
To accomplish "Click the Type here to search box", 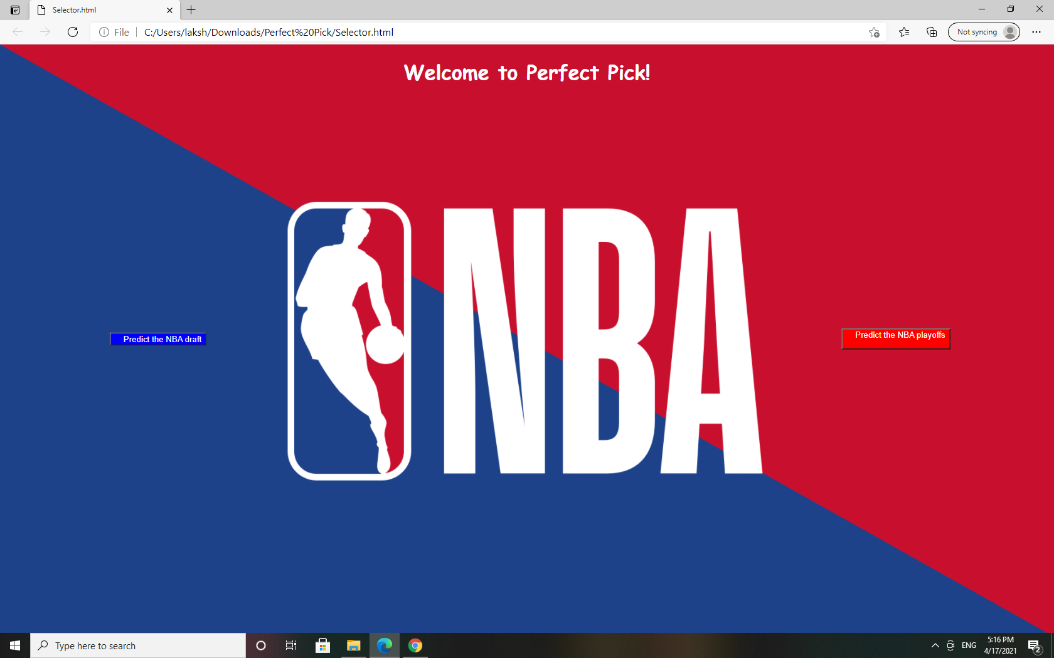I will point(138,645).
